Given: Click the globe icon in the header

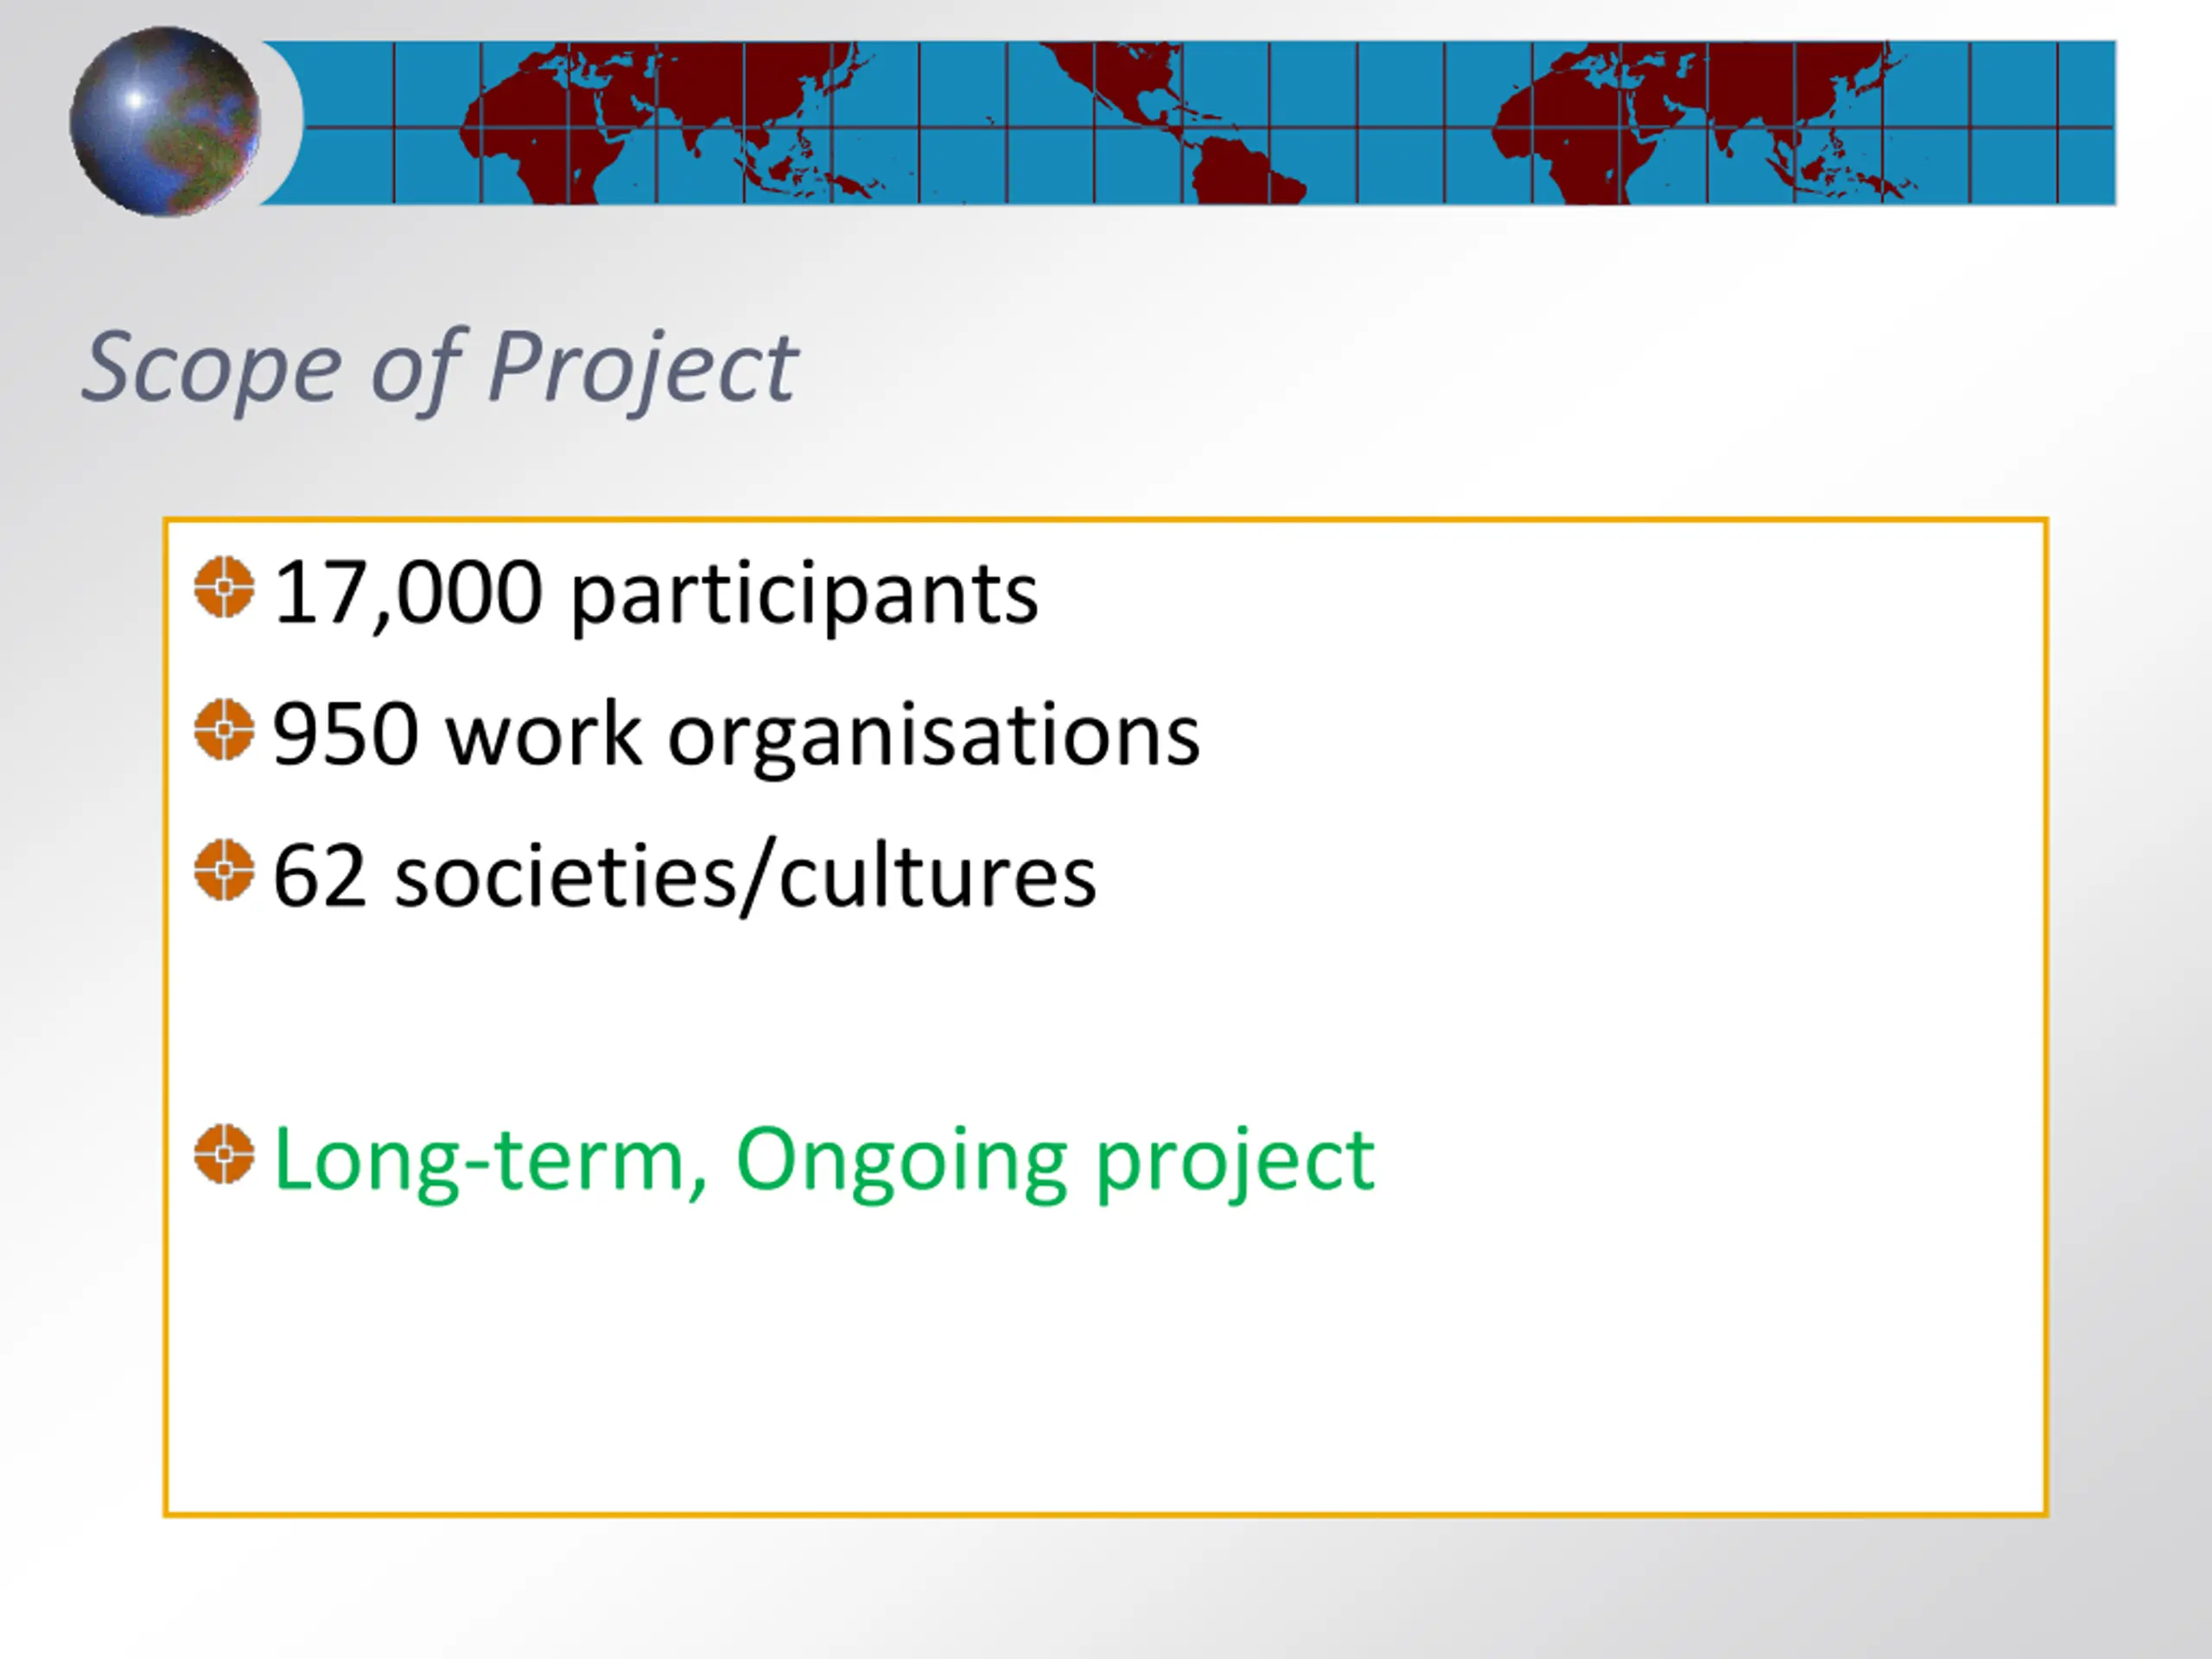Looking at the screenshot, I should (x=165, y=121).
